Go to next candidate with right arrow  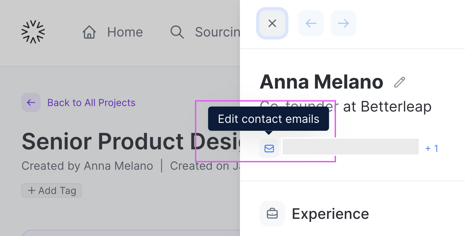pos(343,23)
